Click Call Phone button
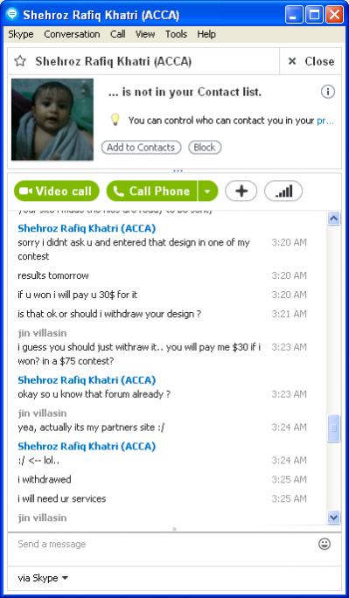Viewport: 349px width, 598px height. click(x=152, y=191)
